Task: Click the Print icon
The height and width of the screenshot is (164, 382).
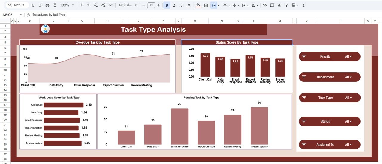Action: (47, 5)
